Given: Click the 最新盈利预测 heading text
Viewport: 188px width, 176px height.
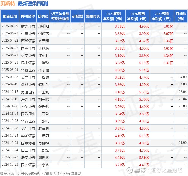Looking at the screenshot, I should [x=33, y=4].
